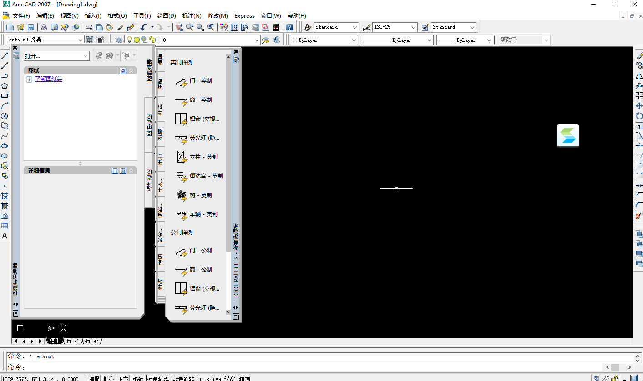The height and width of the screenshot is (381, 643).
Task: Open the AutoCAD 经典 workspace dropdown
Action: pyautogui.click(x=45, y=40)
